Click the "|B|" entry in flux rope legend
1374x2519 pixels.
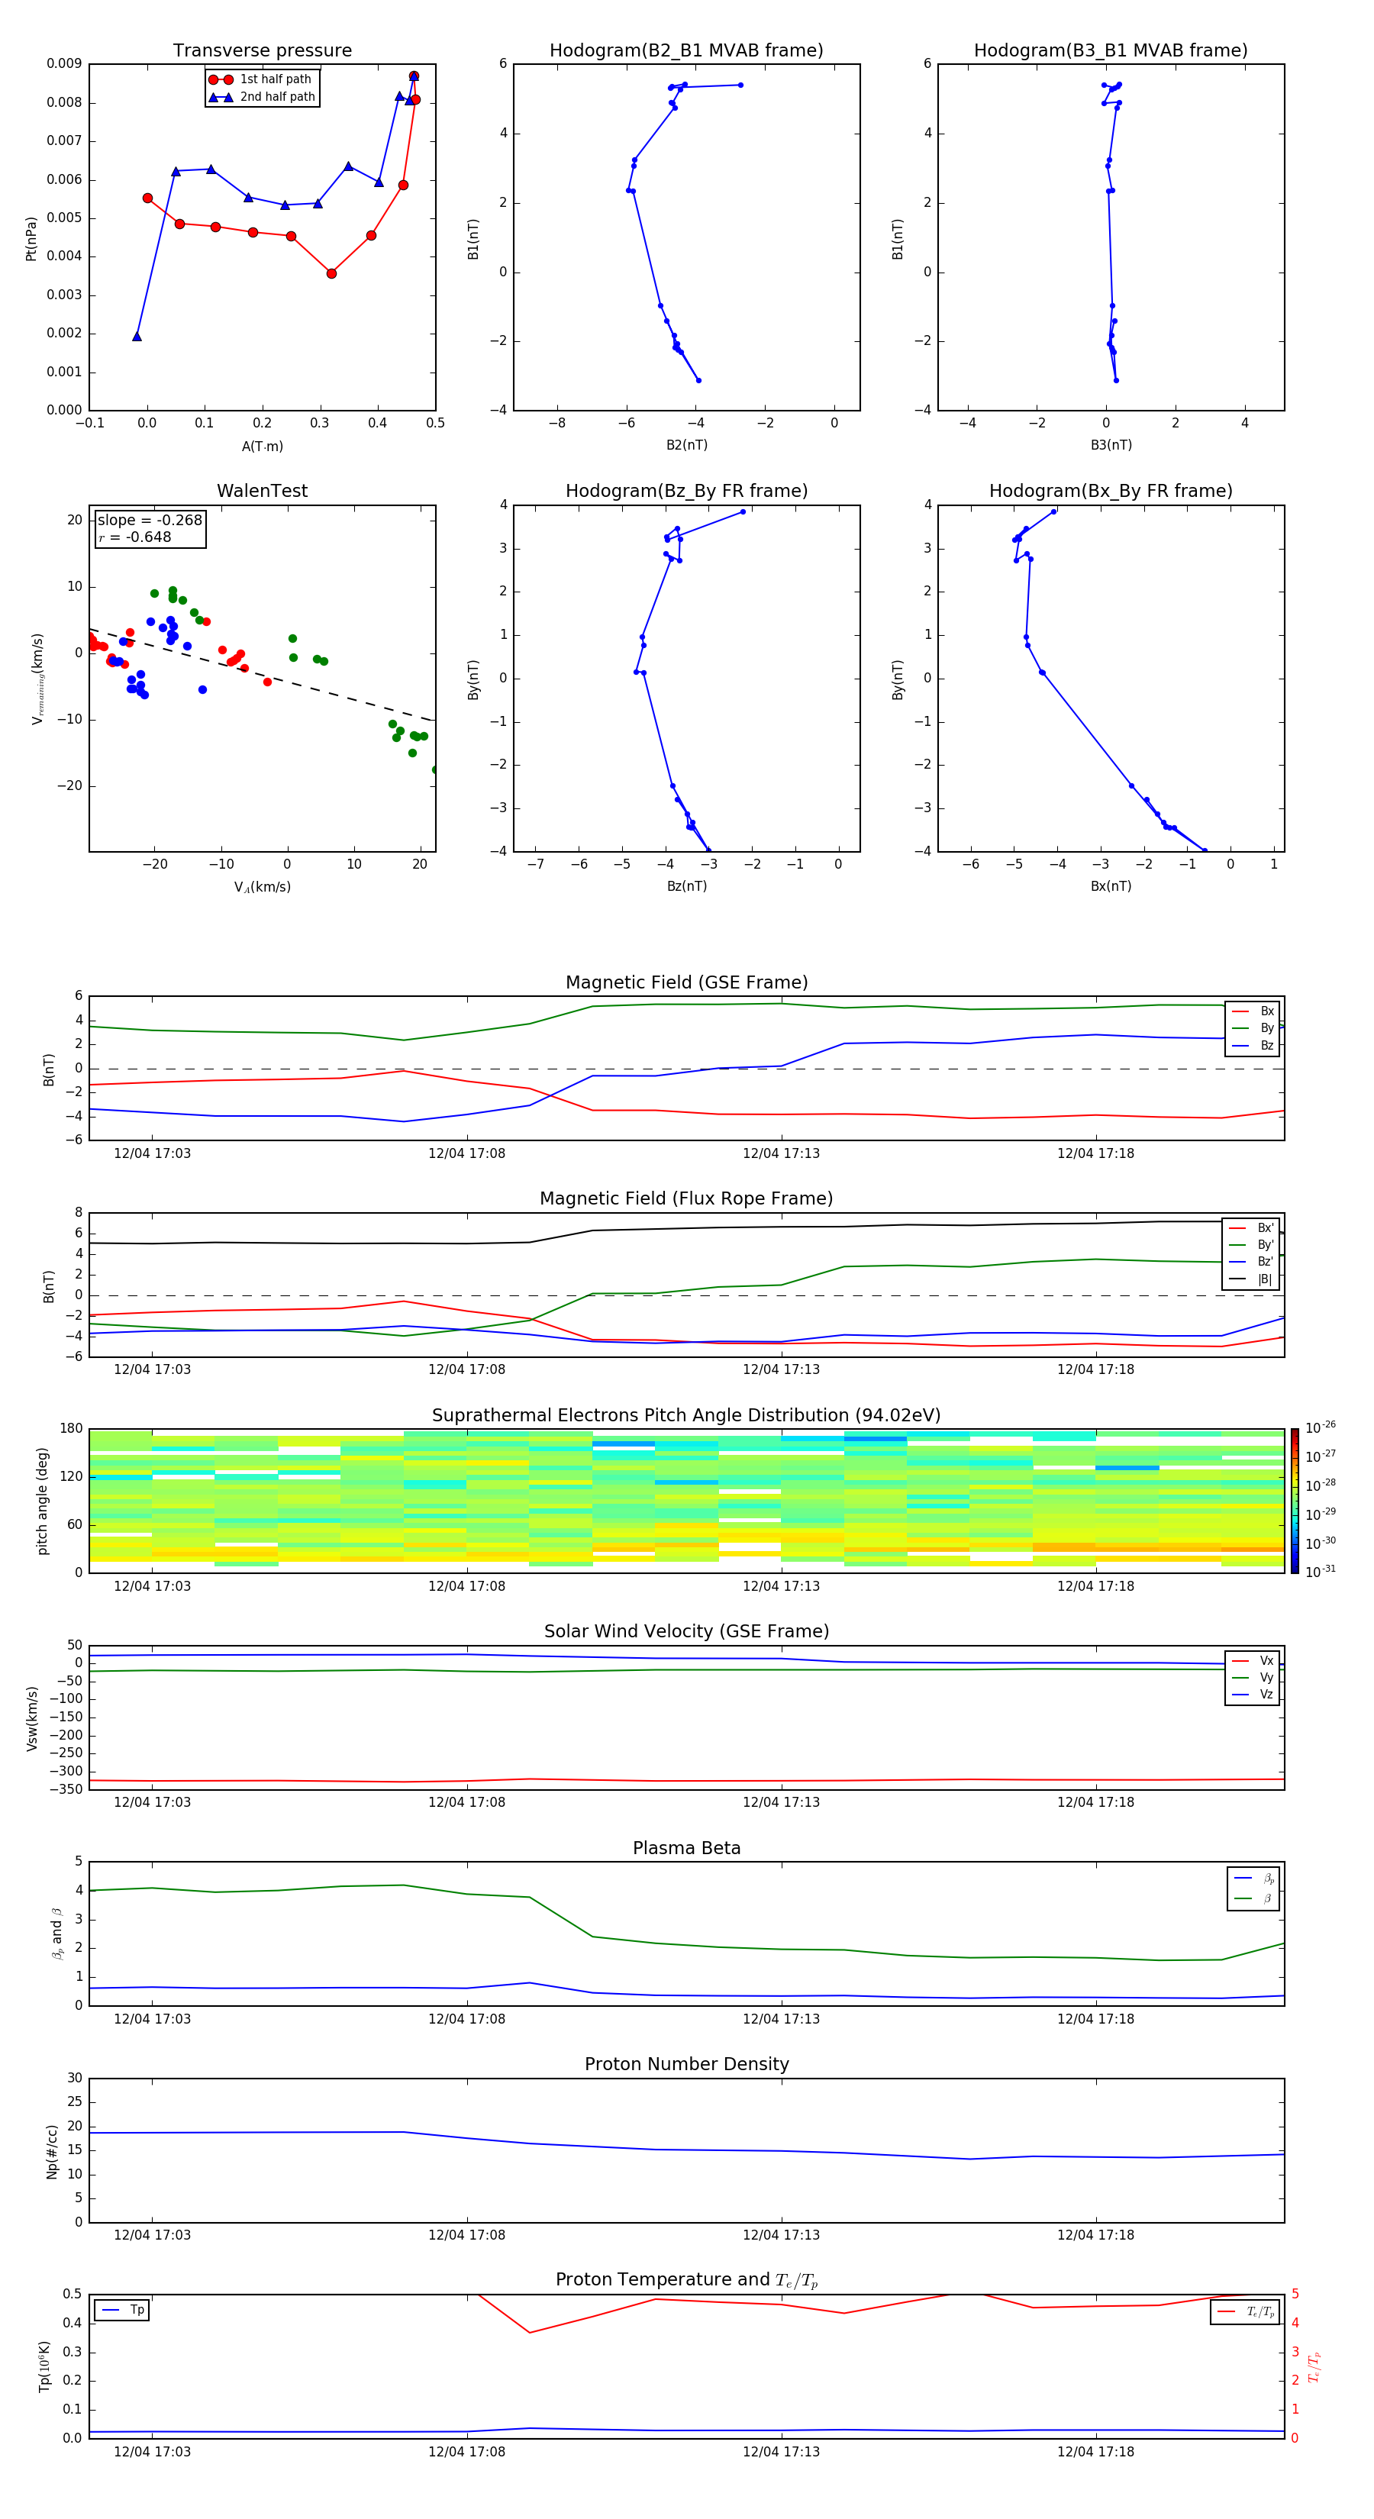(x=1252, y=1279)
